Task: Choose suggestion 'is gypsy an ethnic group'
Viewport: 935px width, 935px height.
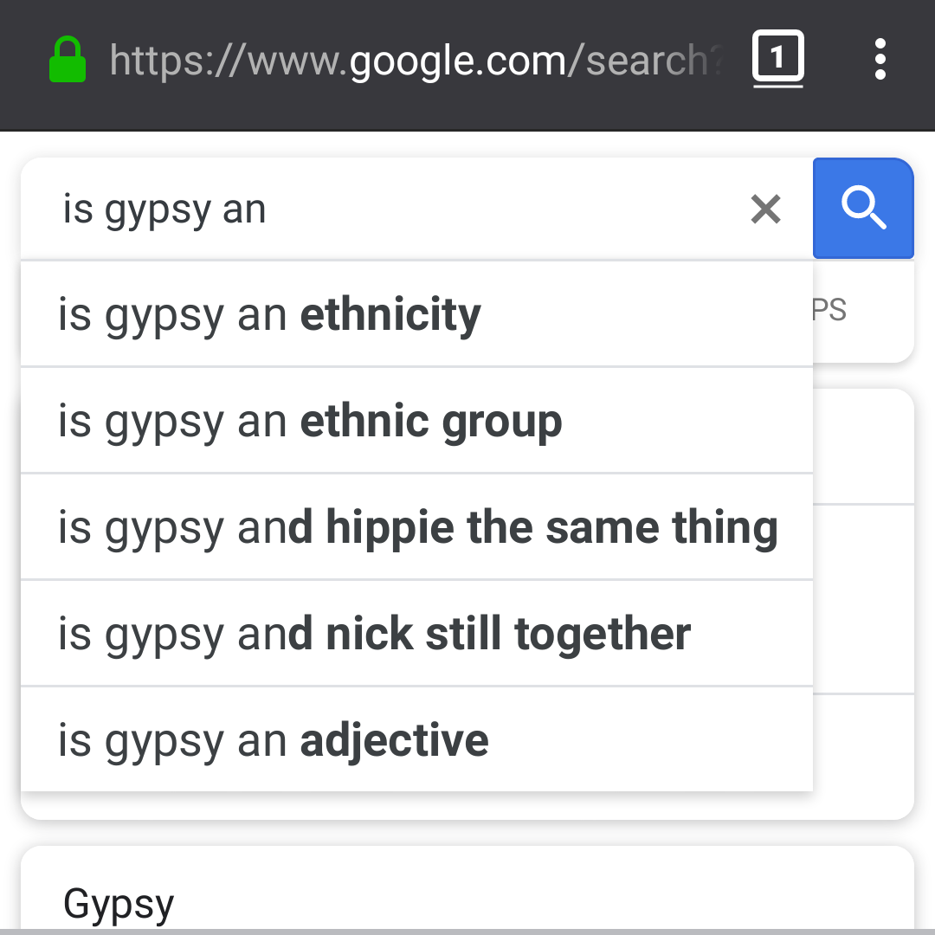Action: point(416,422)
